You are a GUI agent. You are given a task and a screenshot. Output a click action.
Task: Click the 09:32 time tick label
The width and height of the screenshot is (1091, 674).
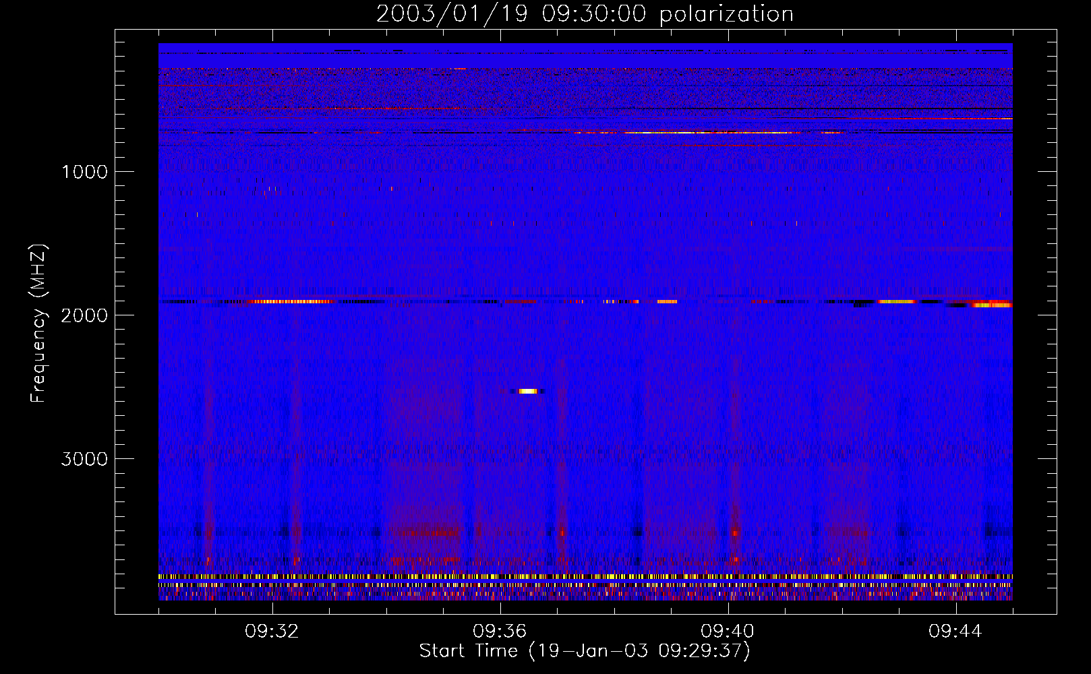tap(272, 632)
